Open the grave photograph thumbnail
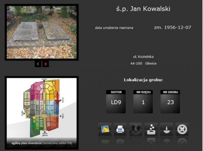The image size is (203, 151). click(42, 32)
